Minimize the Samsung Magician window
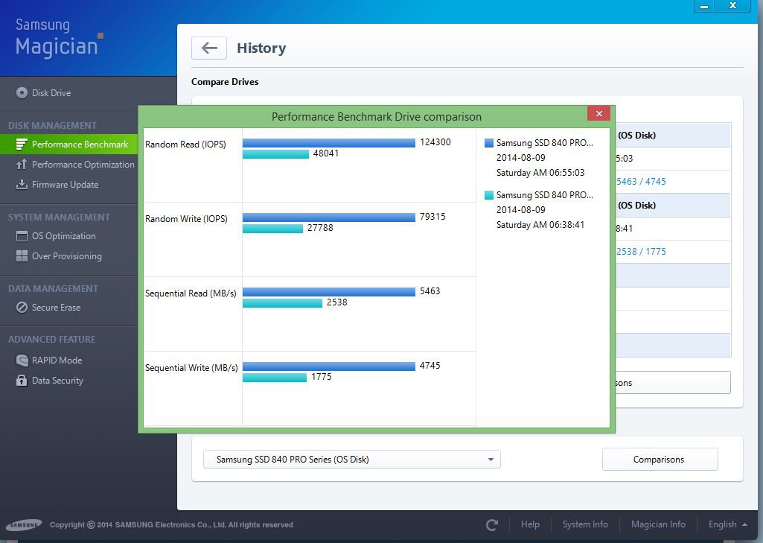Image resolution: width=763 pixels, height=543 pixels. point(703,6)
